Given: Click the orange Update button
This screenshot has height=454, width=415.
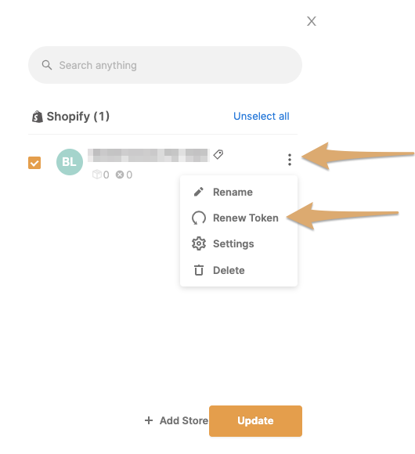Looking at the screenshot, I should [255, 420].
